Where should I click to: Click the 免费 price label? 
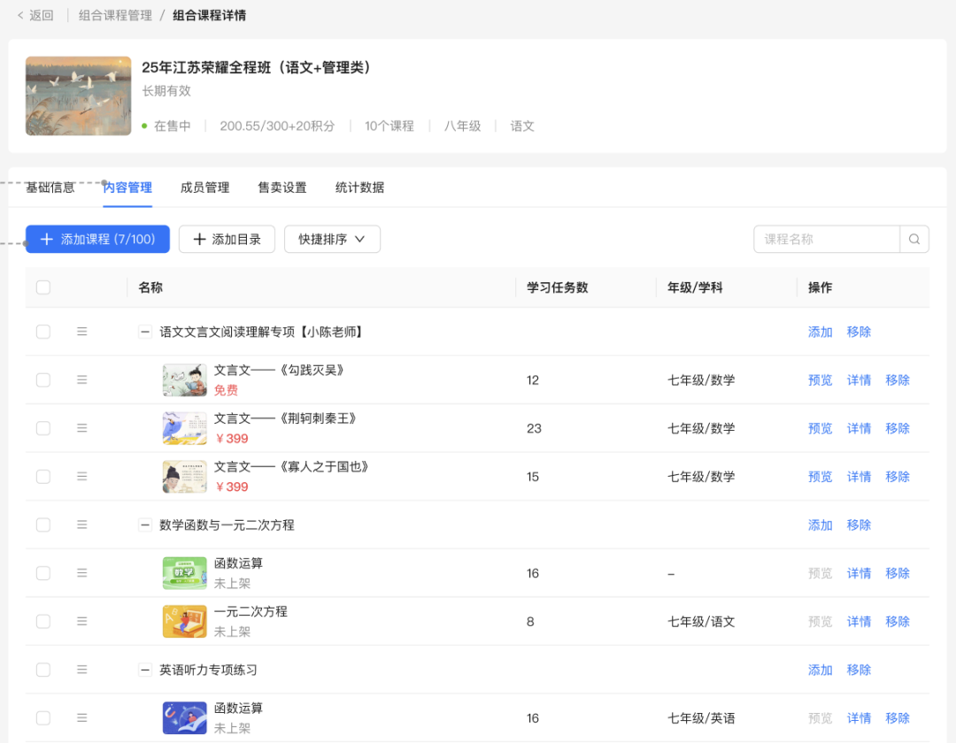click(x=227, y=390)
